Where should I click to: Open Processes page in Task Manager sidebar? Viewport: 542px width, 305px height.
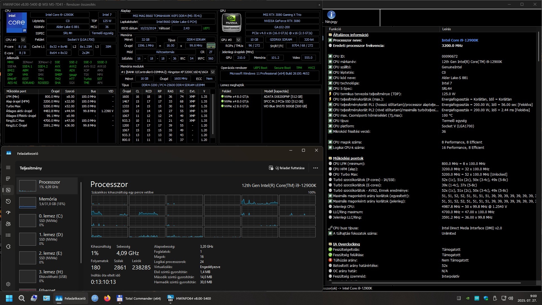pos(8,179)
